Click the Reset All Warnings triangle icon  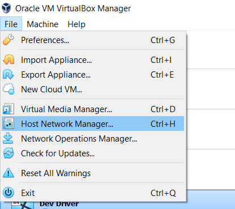(8, 173)
